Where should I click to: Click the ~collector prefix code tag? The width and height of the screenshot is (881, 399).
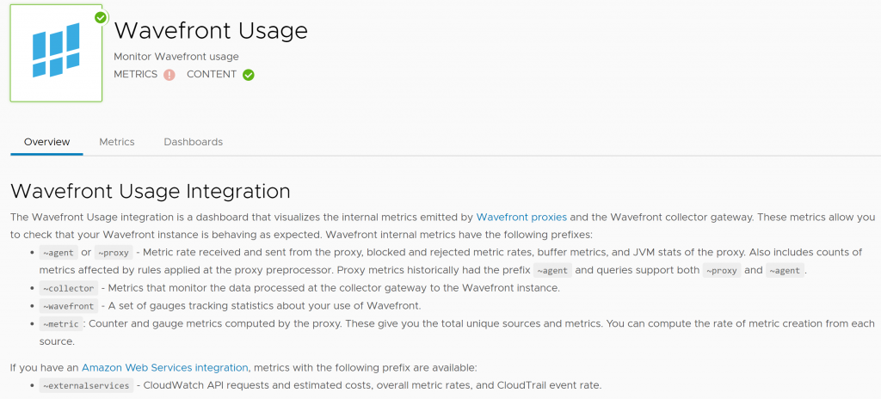pyautogui.click(x=69, y=288)
